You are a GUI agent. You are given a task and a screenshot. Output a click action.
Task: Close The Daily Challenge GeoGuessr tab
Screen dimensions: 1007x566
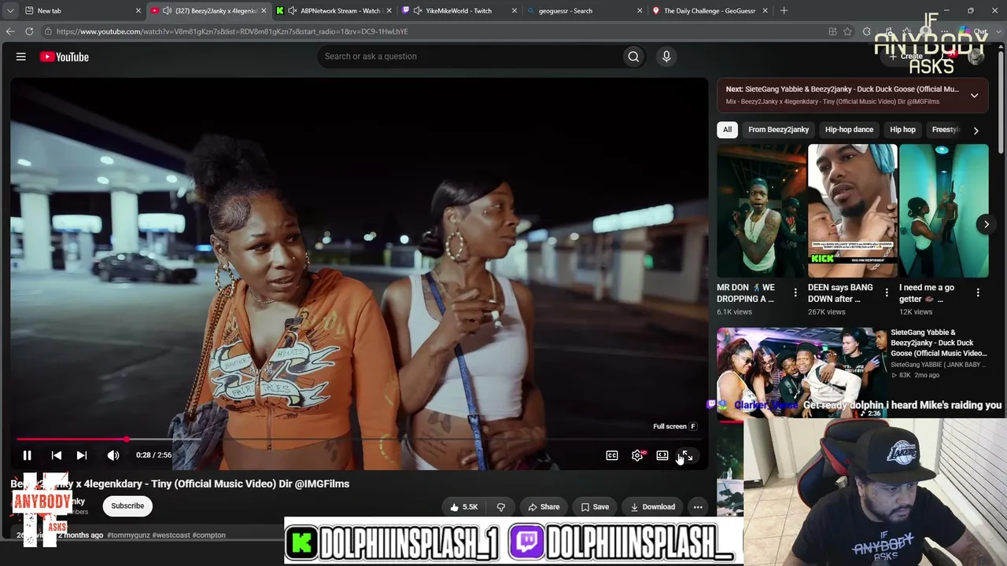click(765, 11)
